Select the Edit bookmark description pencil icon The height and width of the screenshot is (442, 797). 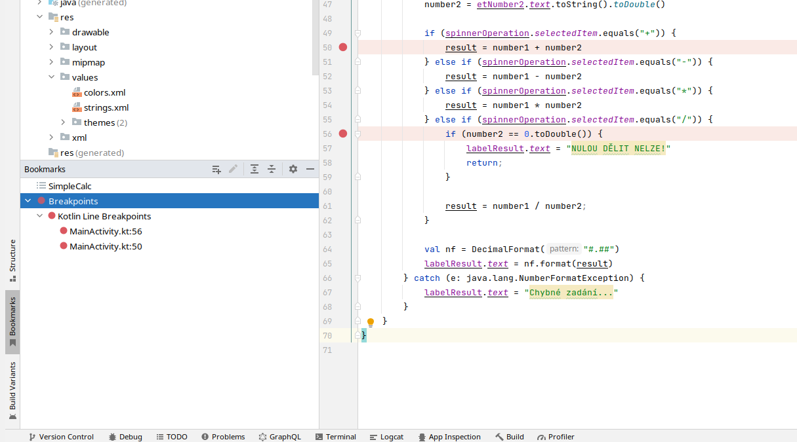[234, 169]
